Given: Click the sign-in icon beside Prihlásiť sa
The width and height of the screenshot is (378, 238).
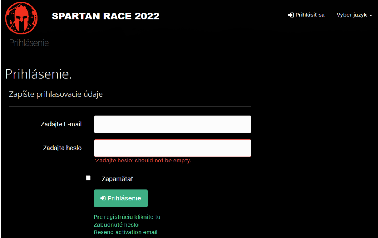Looking at the screenshot, I should (291, 15).
